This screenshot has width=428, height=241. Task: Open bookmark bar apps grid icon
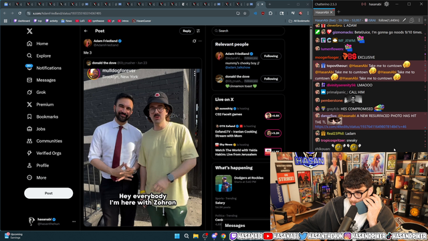tap(5, 21)
